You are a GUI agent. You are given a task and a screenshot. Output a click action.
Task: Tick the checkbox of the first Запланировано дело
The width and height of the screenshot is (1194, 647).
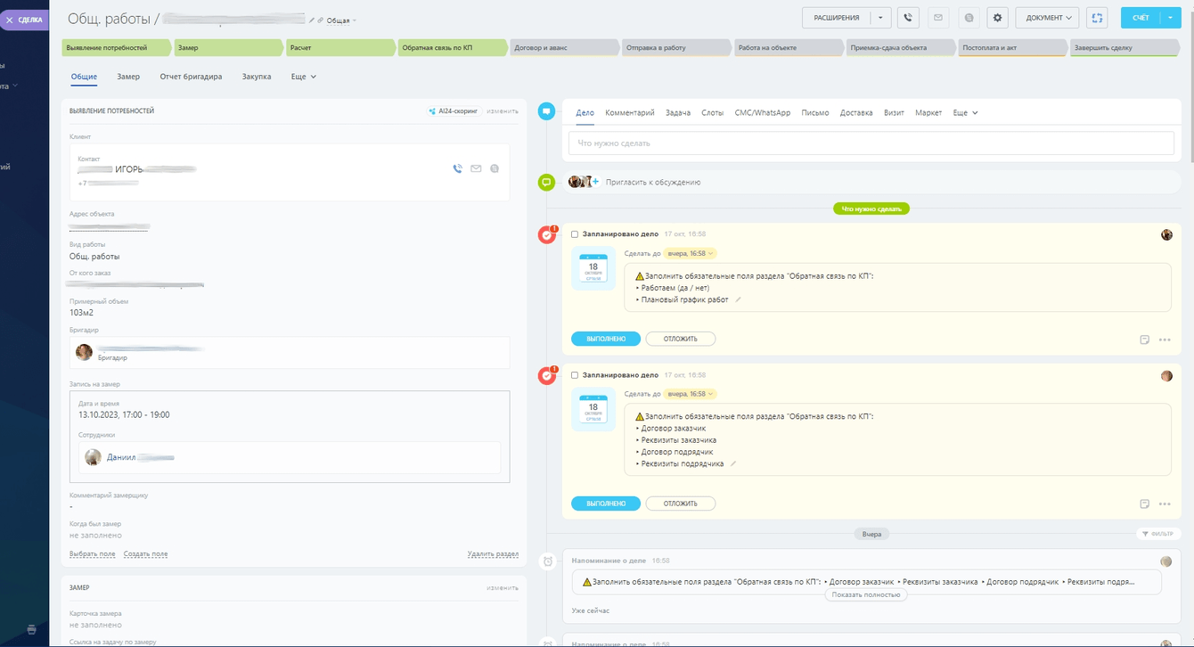(575, 234)
